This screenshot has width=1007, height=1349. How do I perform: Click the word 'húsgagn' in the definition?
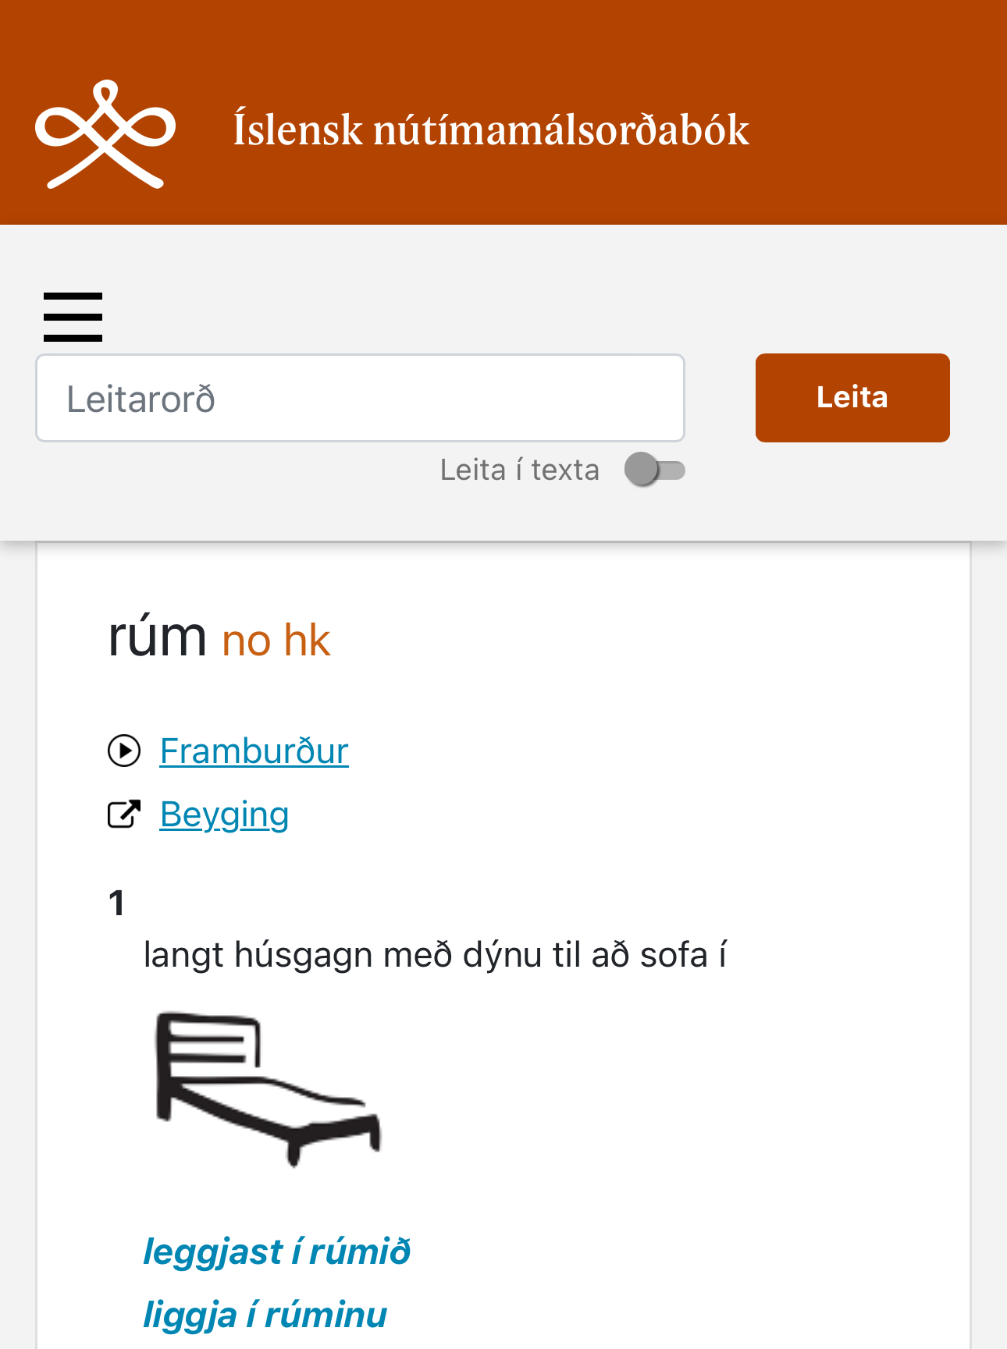click(303, 955)
